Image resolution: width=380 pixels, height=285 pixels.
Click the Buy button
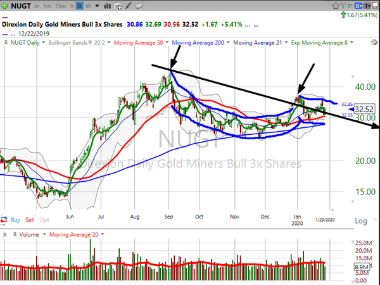click(15, 220)
